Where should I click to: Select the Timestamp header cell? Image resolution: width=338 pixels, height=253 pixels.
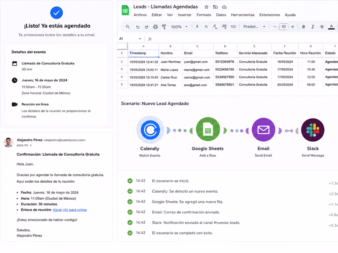[x=143, y=53]
